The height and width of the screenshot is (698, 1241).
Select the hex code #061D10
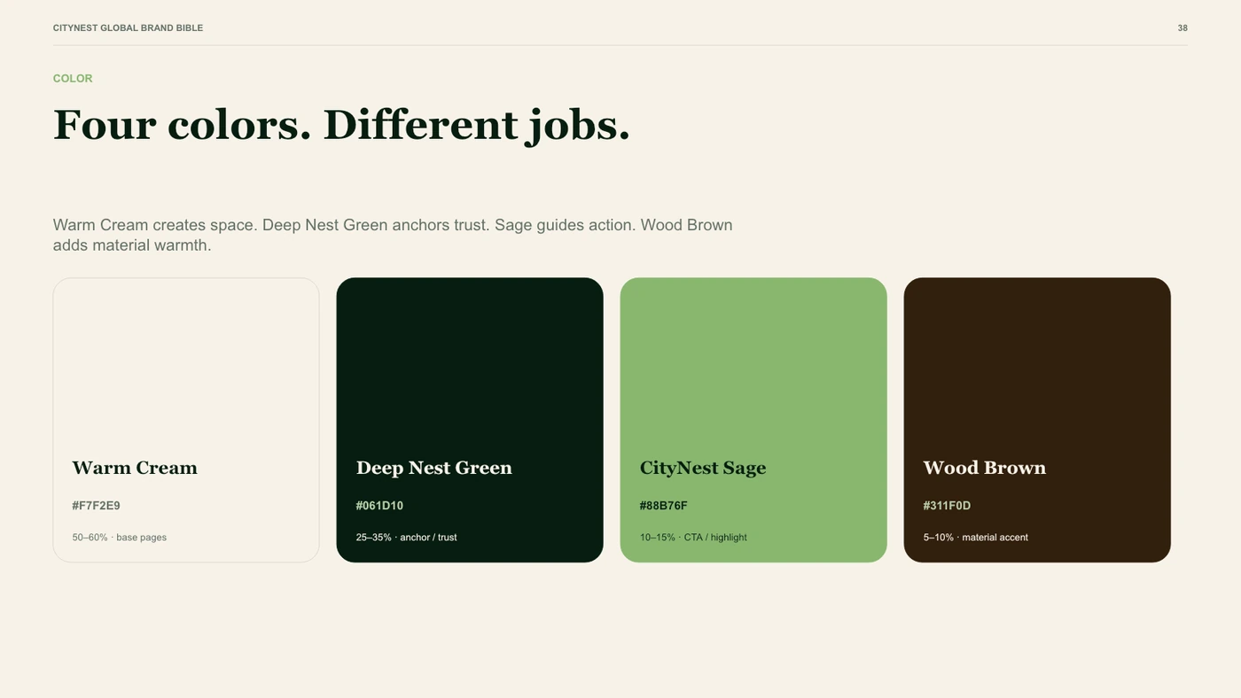coord(379,506)
